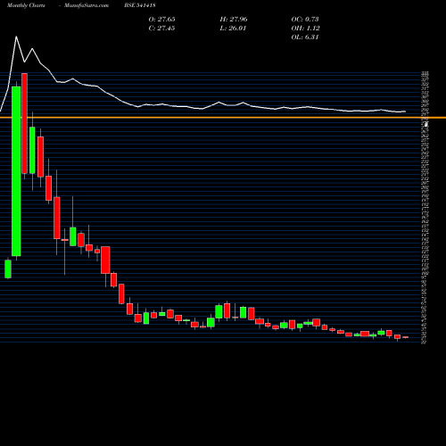Image resolution: width=446 pixels, height=446 pixels.
Task: Select the low value L: 26.01
Action: tap(233, 28)
